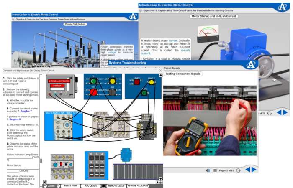
Task: Open the 'current' glossary link
Action: pos(173,41)
